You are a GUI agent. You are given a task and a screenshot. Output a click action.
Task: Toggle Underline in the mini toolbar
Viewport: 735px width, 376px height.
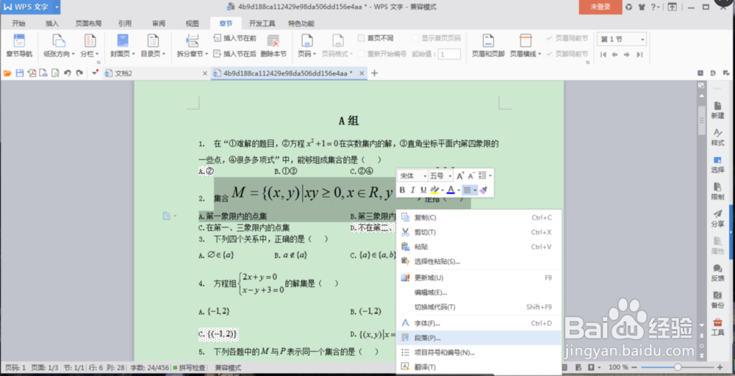tap(423, 190)
